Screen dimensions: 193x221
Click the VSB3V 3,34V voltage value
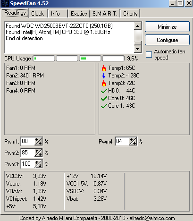pos(100,191)
